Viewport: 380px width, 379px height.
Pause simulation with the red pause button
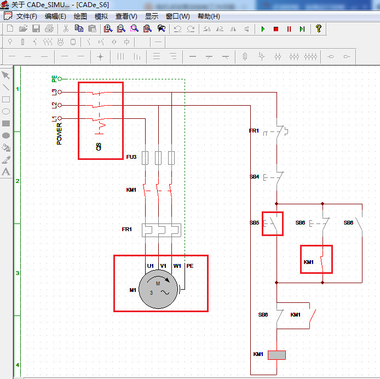(289, 29)
